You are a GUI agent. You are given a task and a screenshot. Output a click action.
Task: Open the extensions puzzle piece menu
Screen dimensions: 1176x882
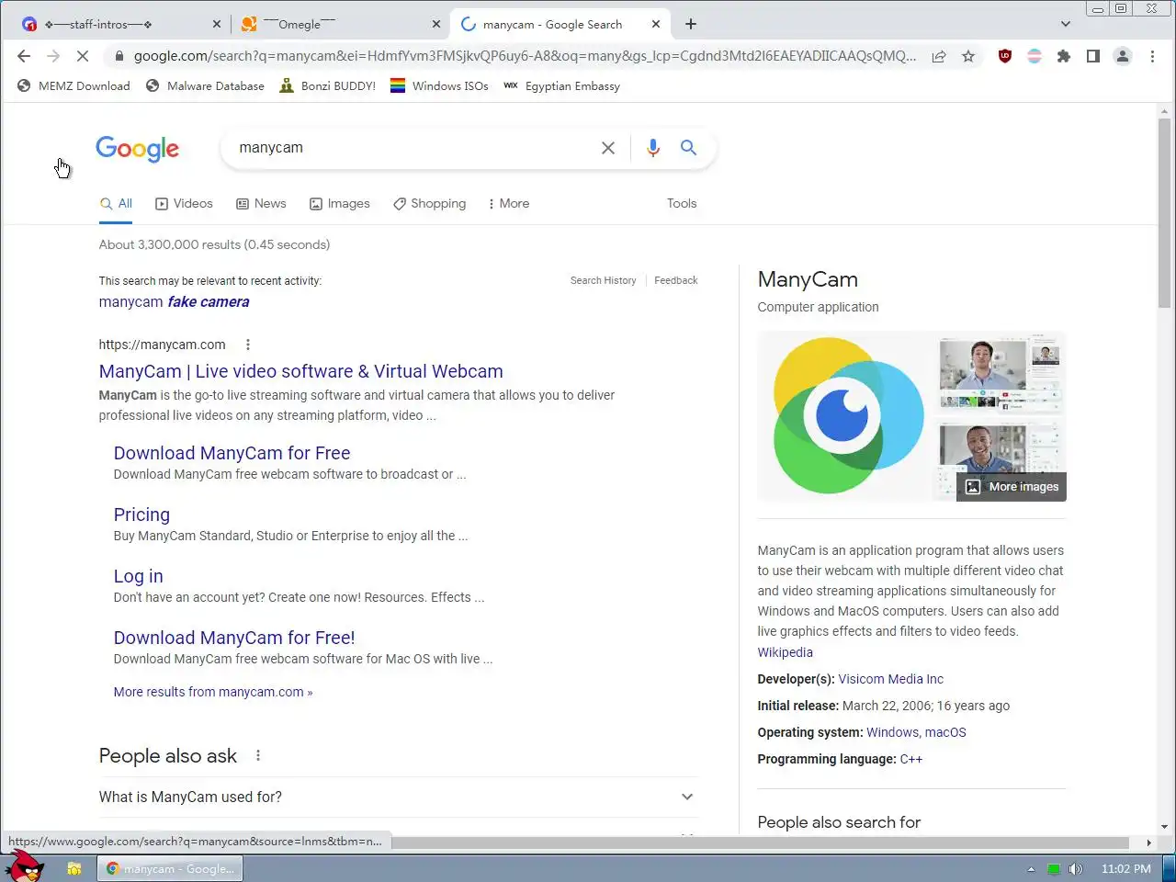coord(1064,56)
